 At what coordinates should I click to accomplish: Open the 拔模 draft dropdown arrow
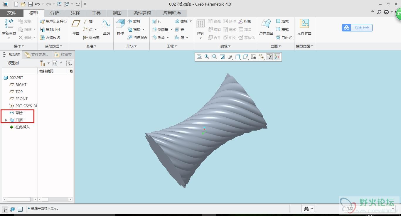191,21
